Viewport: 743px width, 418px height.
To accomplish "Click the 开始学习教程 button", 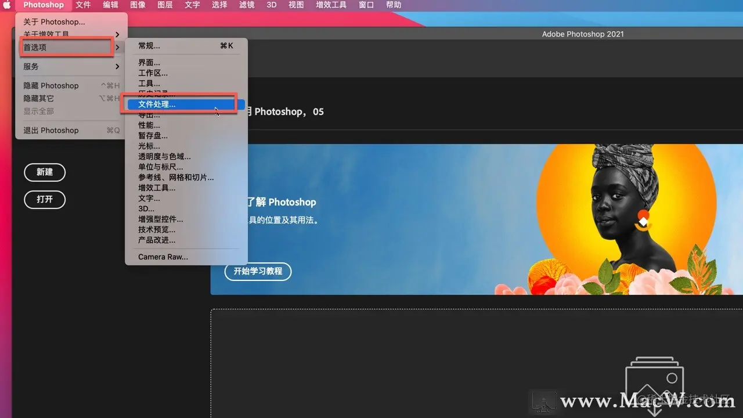I will point(258,271).
